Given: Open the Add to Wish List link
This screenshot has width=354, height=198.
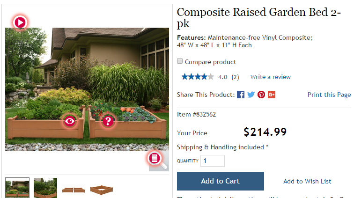Looking at the screenshot, I should point(307,181).
